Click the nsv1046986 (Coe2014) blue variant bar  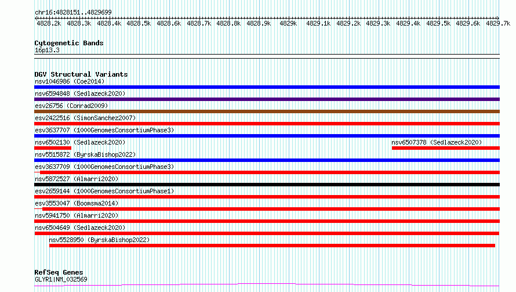point(267,87)
